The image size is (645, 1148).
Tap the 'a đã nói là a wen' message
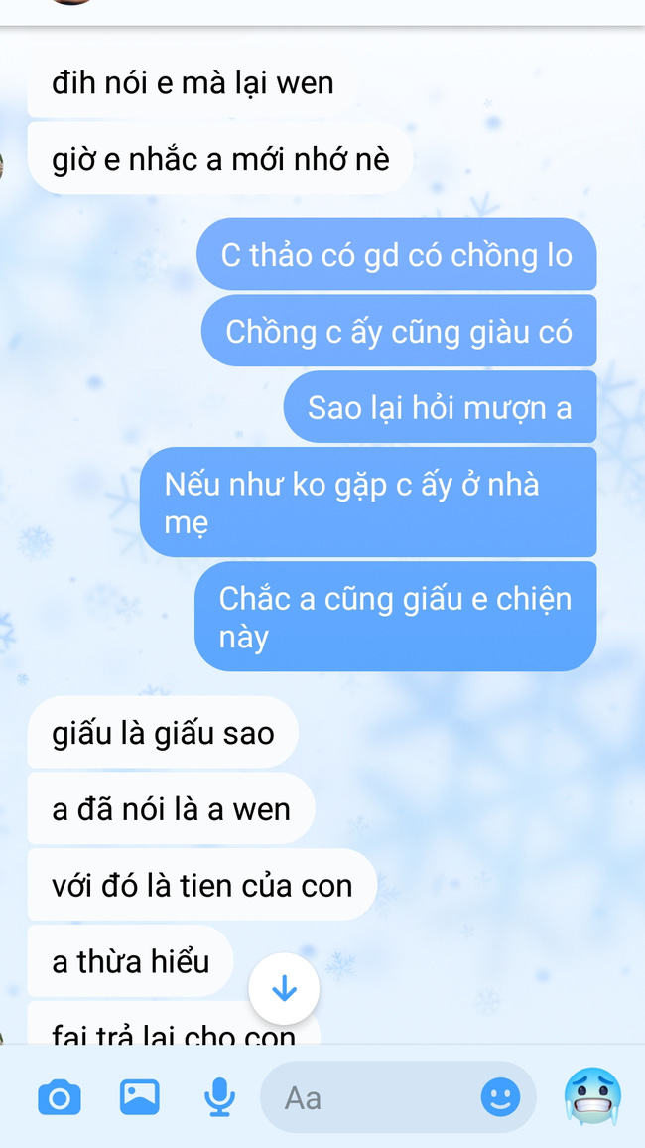pos(171,808)
